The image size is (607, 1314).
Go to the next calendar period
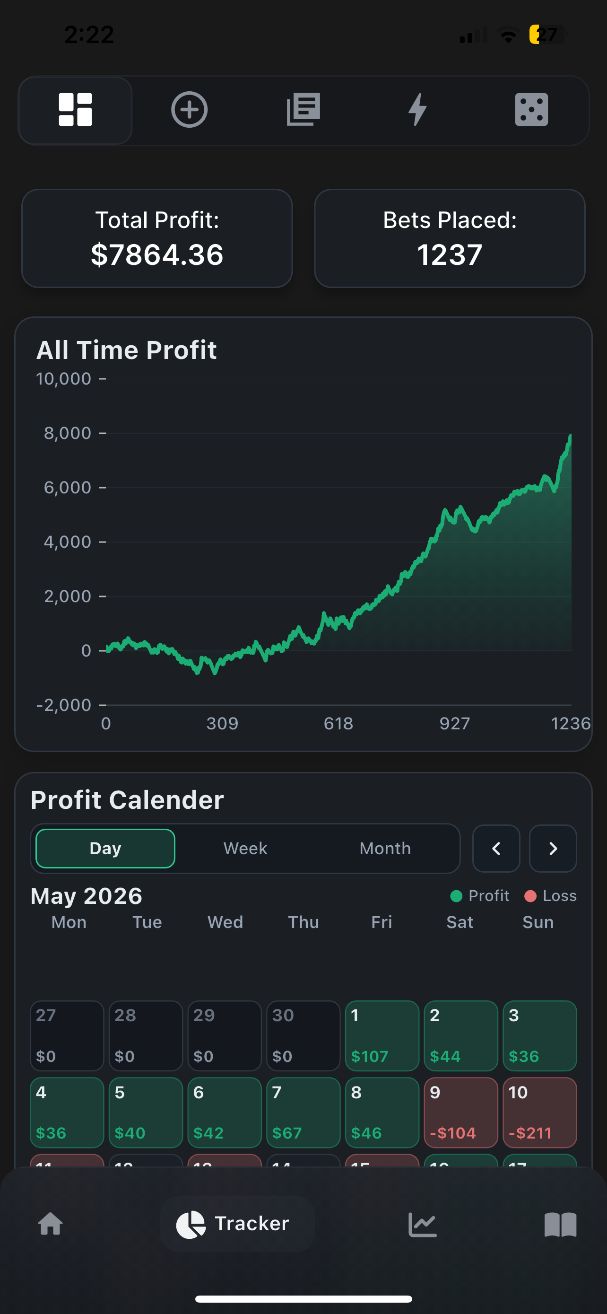(553, 848)
